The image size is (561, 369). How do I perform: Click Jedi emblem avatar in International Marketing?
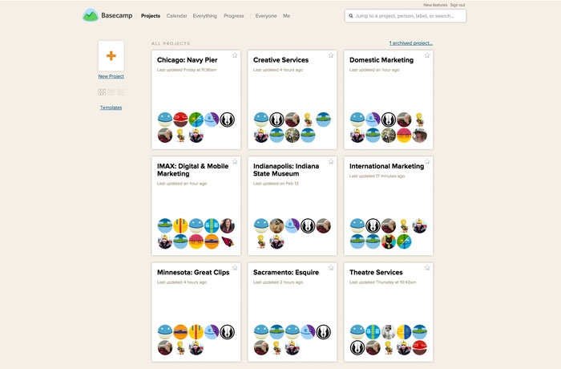point(373,225)
